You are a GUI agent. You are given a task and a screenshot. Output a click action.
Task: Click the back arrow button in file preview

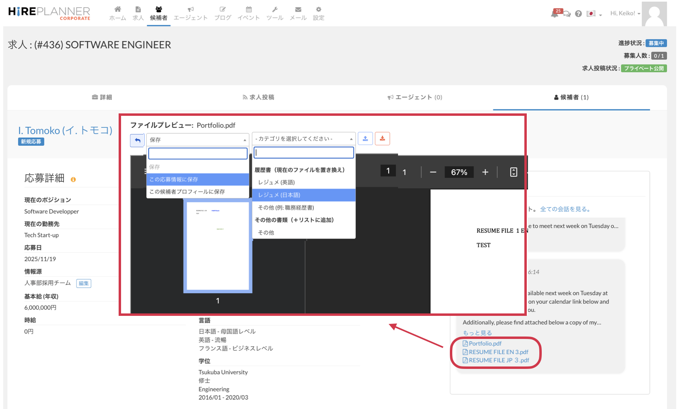137,140
